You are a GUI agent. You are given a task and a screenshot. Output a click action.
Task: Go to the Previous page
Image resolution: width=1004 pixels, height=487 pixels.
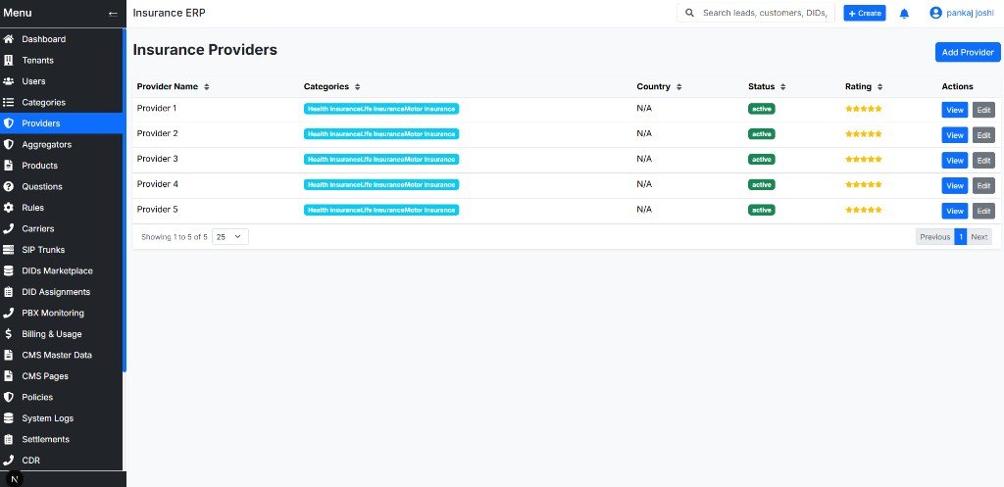(934, 237)
